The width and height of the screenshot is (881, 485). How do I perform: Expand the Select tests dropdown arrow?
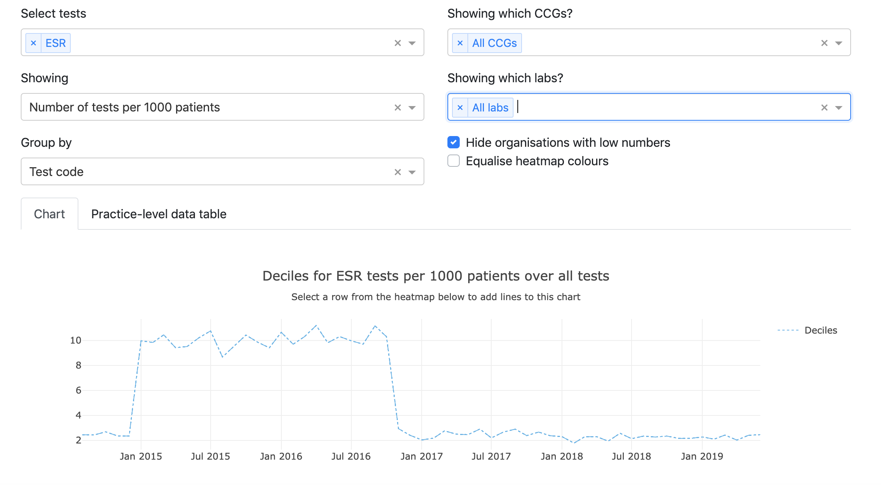point(412,43)
